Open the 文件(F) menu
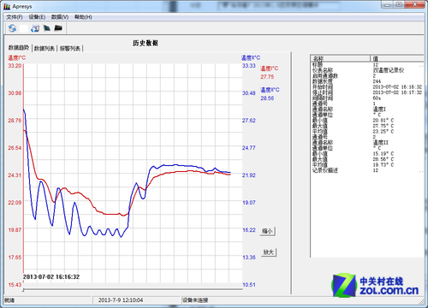 [15, 17]
